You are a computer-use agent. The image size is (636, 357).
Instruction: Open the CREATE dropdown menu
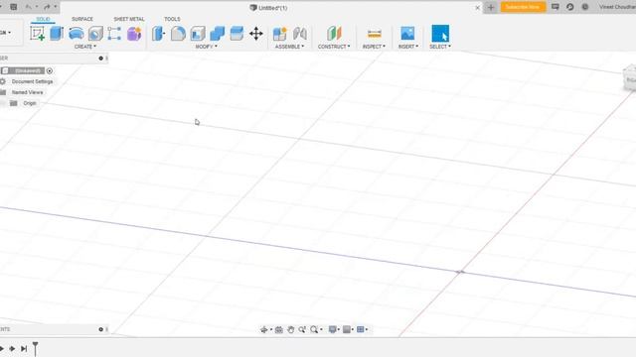pos(85,47)
